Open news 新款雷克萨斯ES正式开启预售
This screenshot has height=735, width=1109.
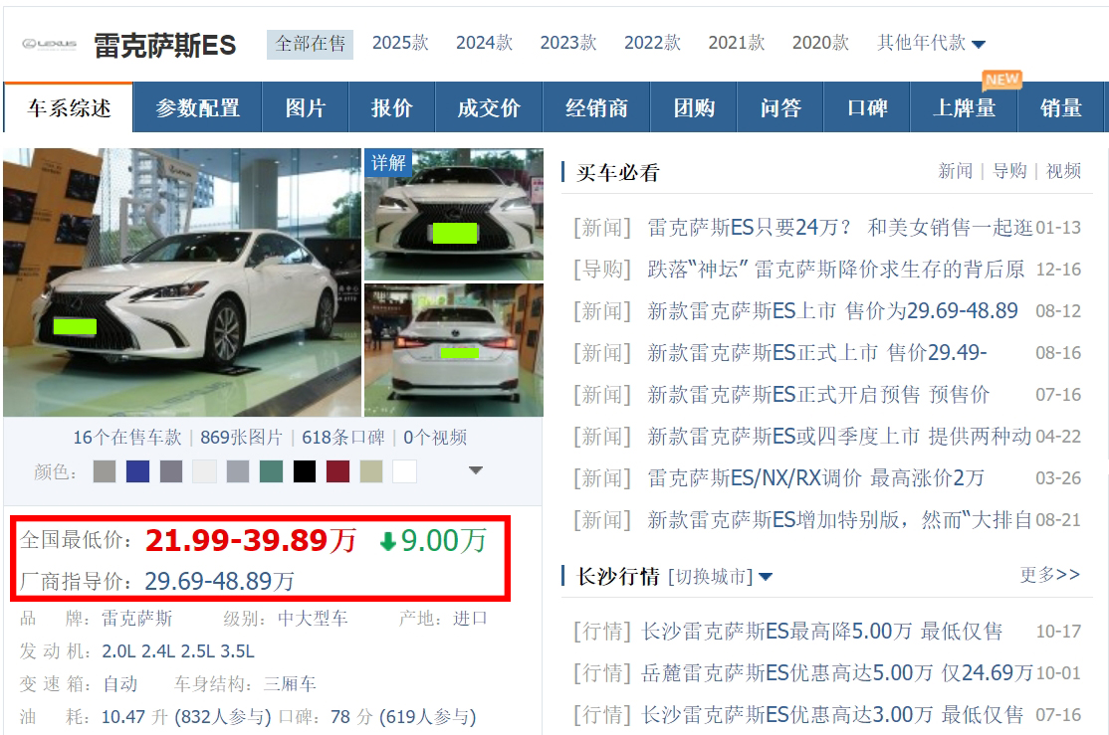pyautogui.click(x=818, y=395)
